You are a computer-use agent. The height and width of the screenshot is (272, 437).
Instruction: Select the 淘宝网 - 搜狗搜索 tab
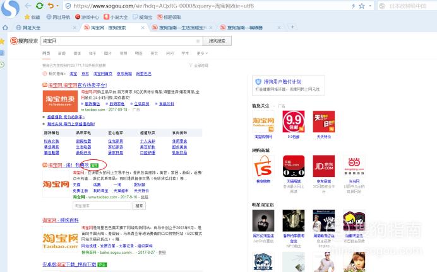[x=113, y=28]
